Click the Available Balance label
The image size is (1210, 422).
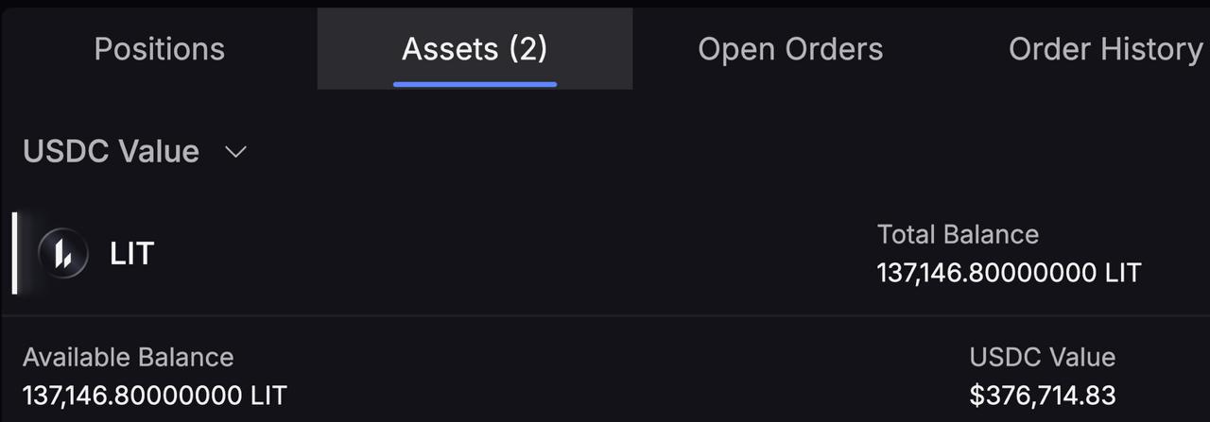tap(128, 357)
